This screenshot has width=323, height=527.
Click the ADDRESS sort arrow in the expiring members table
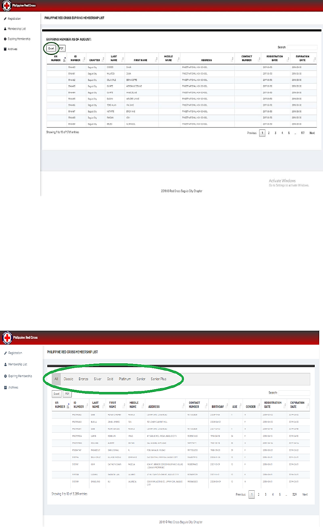[233, 60]
